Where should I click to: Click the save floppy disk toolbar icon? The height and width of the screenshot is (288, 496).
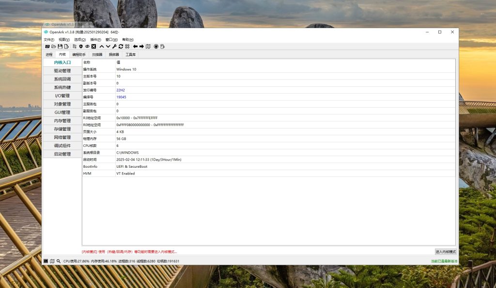[60, 47]
